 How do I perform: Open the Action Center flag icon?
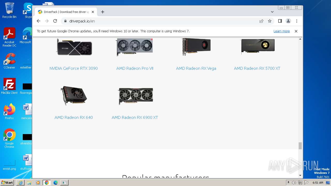pyautogui.click(x=306, y=183)
